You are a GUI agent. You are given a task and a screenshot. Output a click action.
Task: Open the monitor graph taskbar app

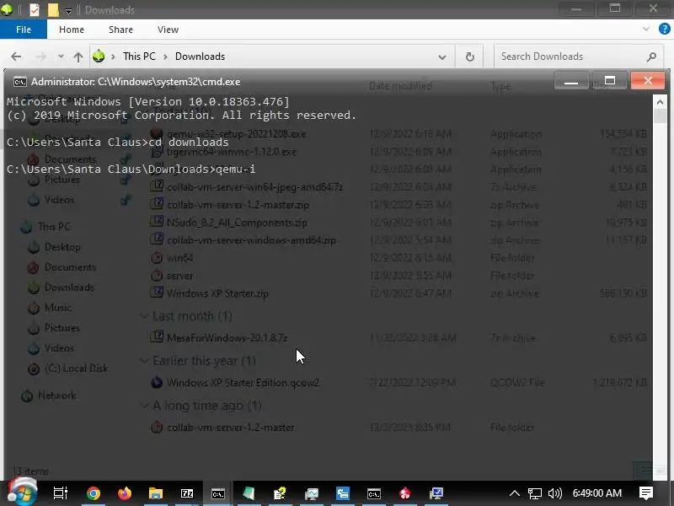tap(312, 493)
